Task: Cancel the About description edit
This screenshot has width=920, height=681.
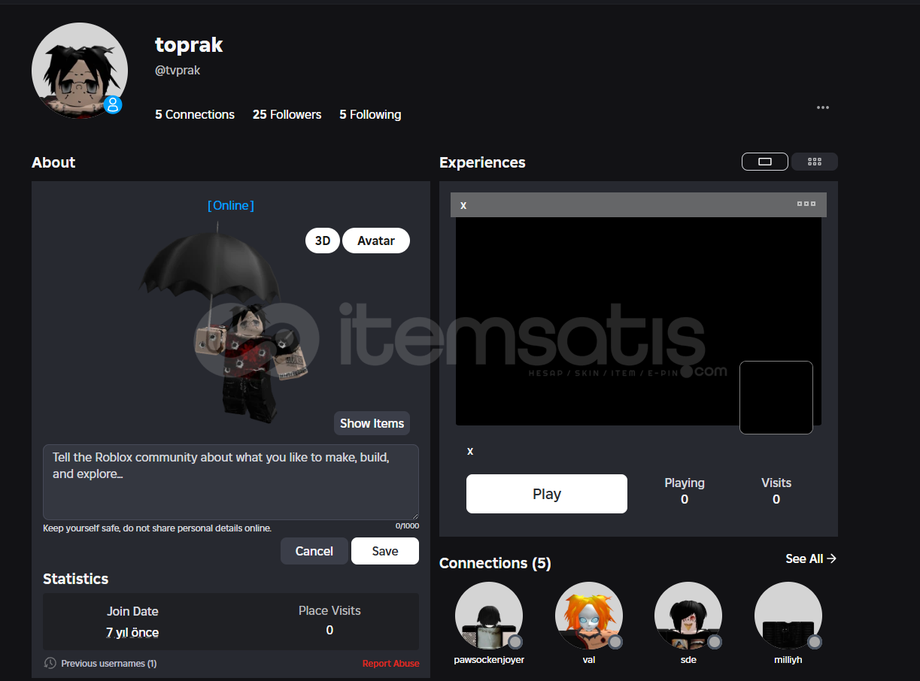Action: [x=314, y=551]
